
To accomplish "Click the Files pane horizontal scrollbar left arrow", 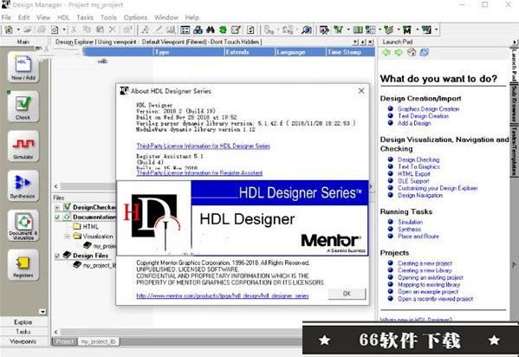I will pyautogui.click(x=56, y=332).
